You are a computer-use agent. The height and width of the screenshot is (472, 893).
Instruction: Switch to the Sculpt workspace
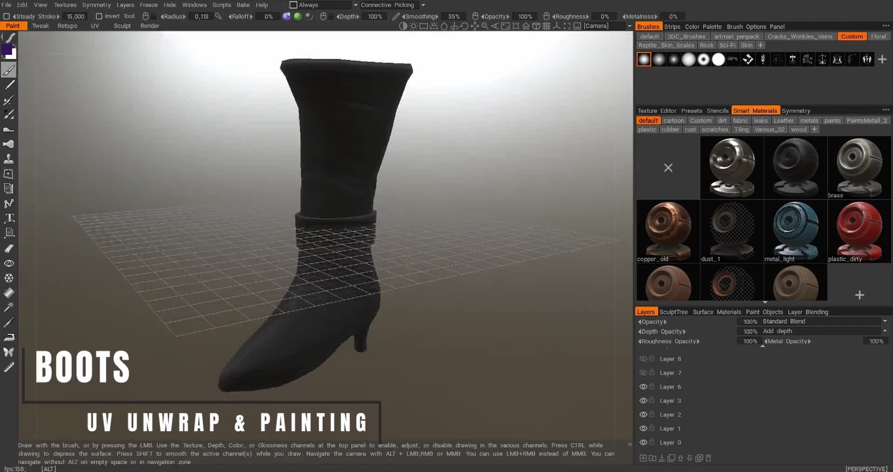coord(122,26)
